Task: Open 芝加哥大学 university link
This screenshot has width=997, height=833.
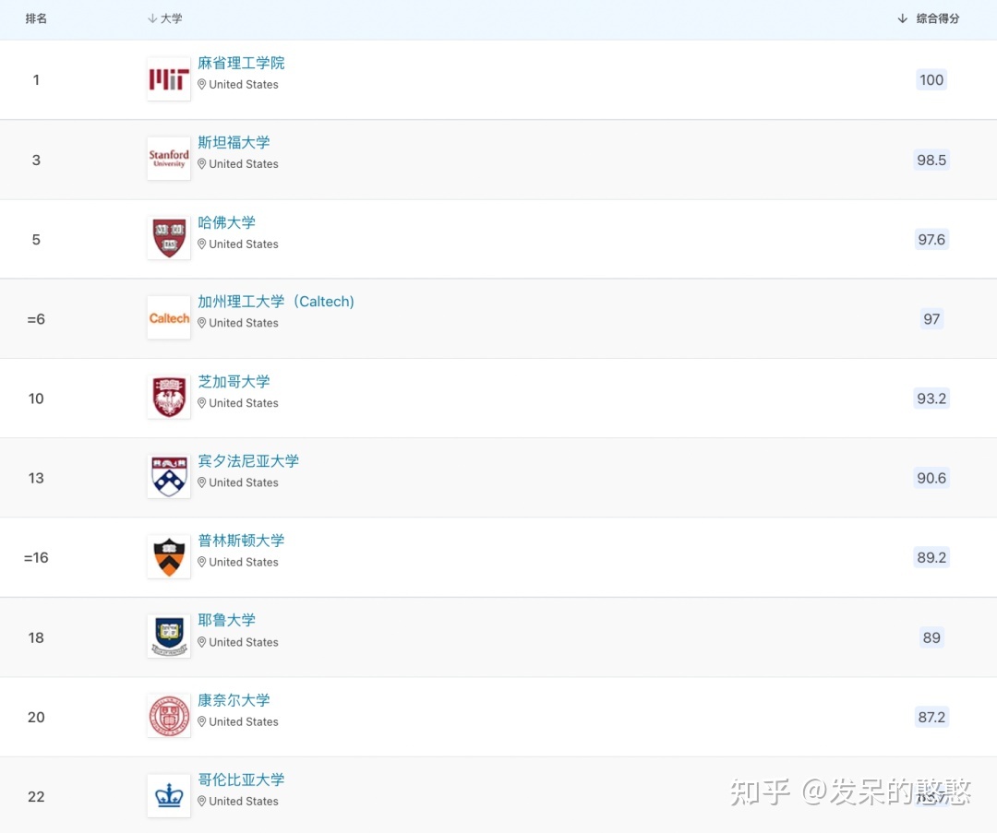Action: (x=234, y=381)
